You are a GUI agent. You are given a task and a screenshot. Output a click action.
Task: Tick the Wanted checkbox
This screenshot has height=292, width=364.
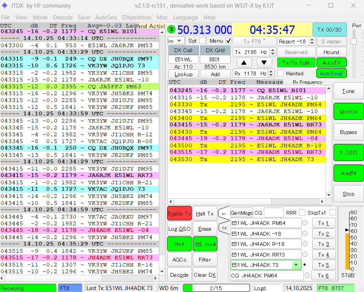click(281, 73)
